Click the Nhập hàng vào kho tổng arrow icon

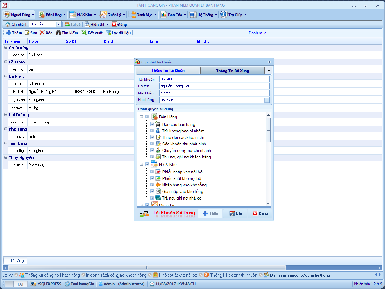[x=158, y=185]
